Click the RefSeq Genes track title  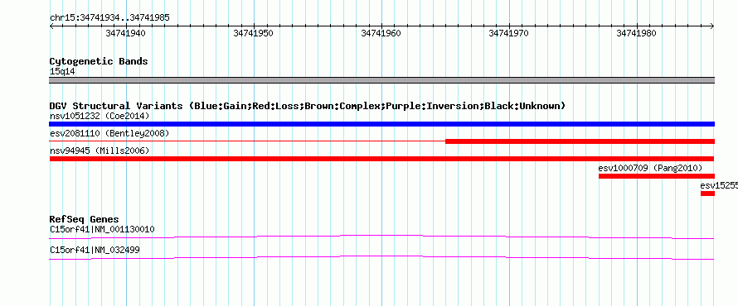point(85,220)
